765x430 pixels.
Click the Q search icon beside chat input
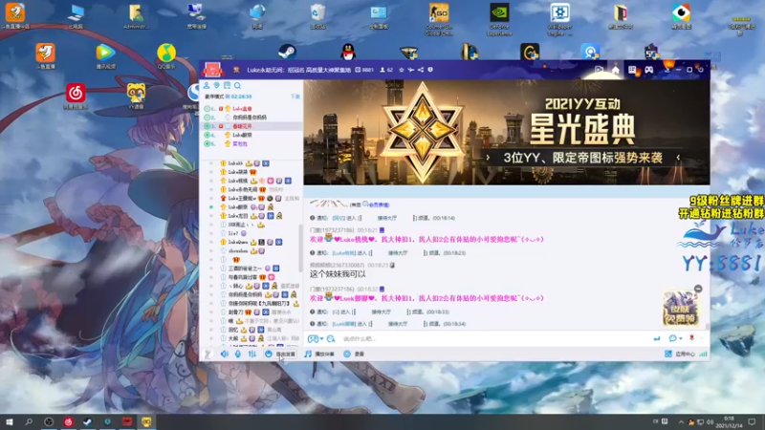click(x=331, y=338)
